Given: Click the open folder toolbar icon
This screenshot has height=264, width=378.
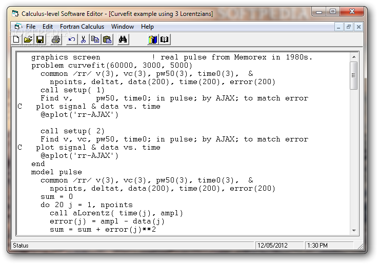Looking at the screenshot, I should (28, 39).
